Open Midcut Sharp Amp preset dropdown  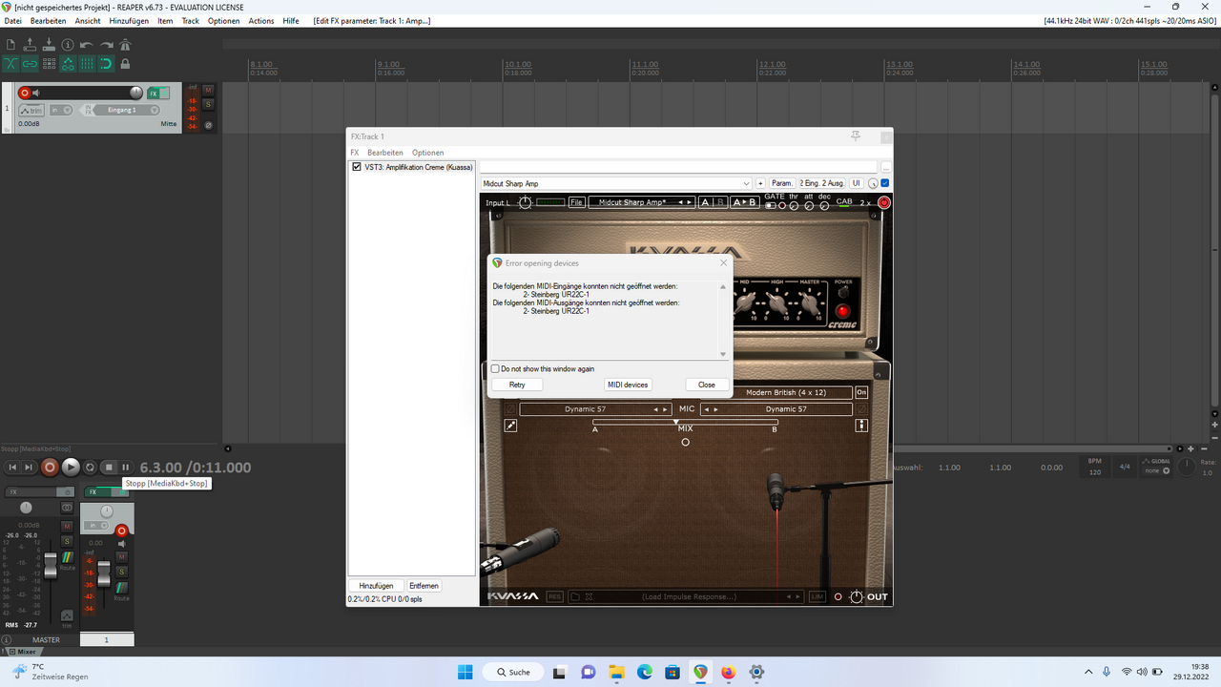point(746,183)
